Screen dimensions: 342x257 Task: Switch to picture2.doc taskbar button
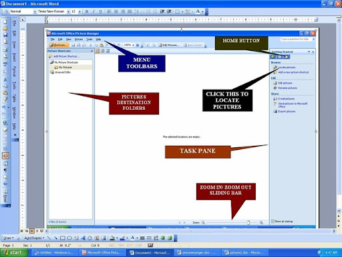(x=244, y=252)
